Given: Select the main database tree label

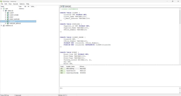Looking at the screenshot, I should (7, 9).
